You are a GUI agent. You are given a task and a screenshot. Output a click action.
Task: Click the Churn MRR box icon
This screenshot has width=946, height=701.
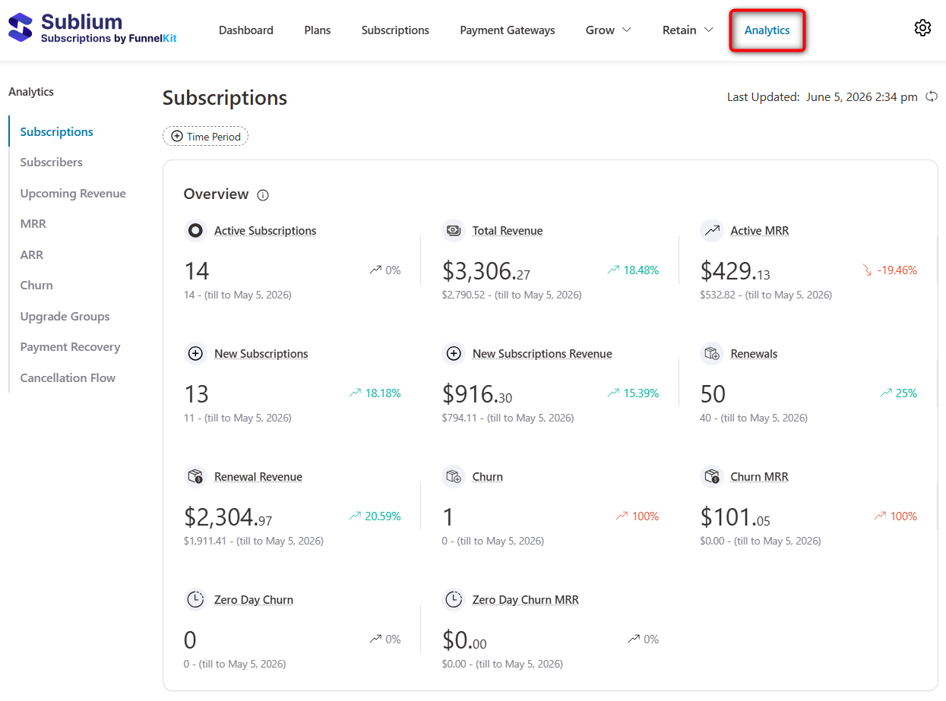tap(712, 476)
